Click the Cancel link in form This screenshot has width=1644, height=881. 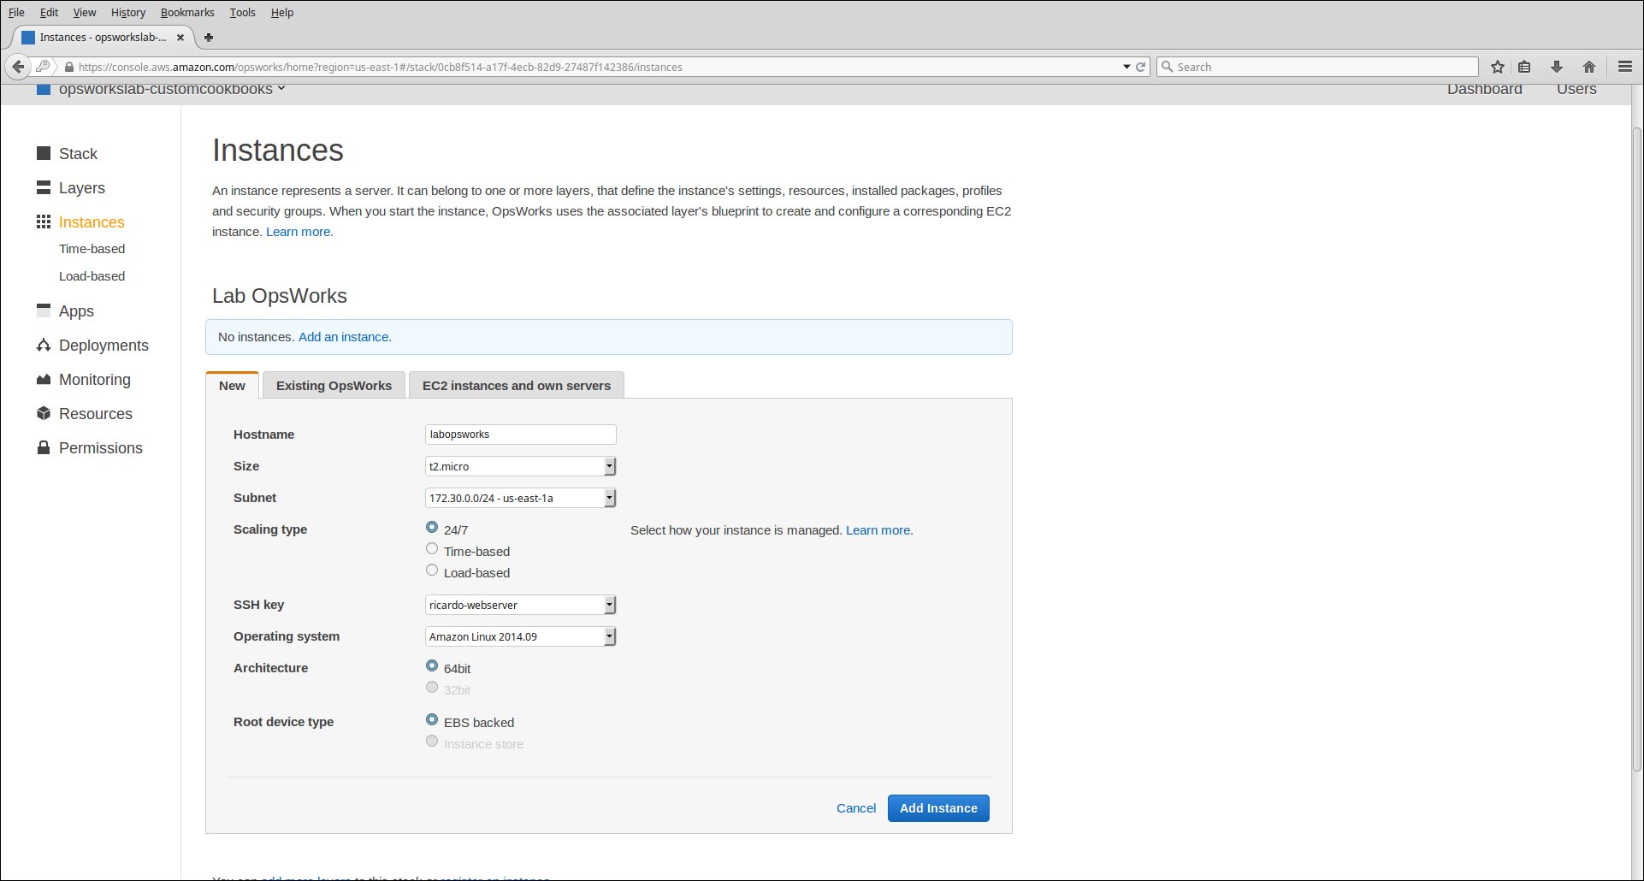click(855, 808)
